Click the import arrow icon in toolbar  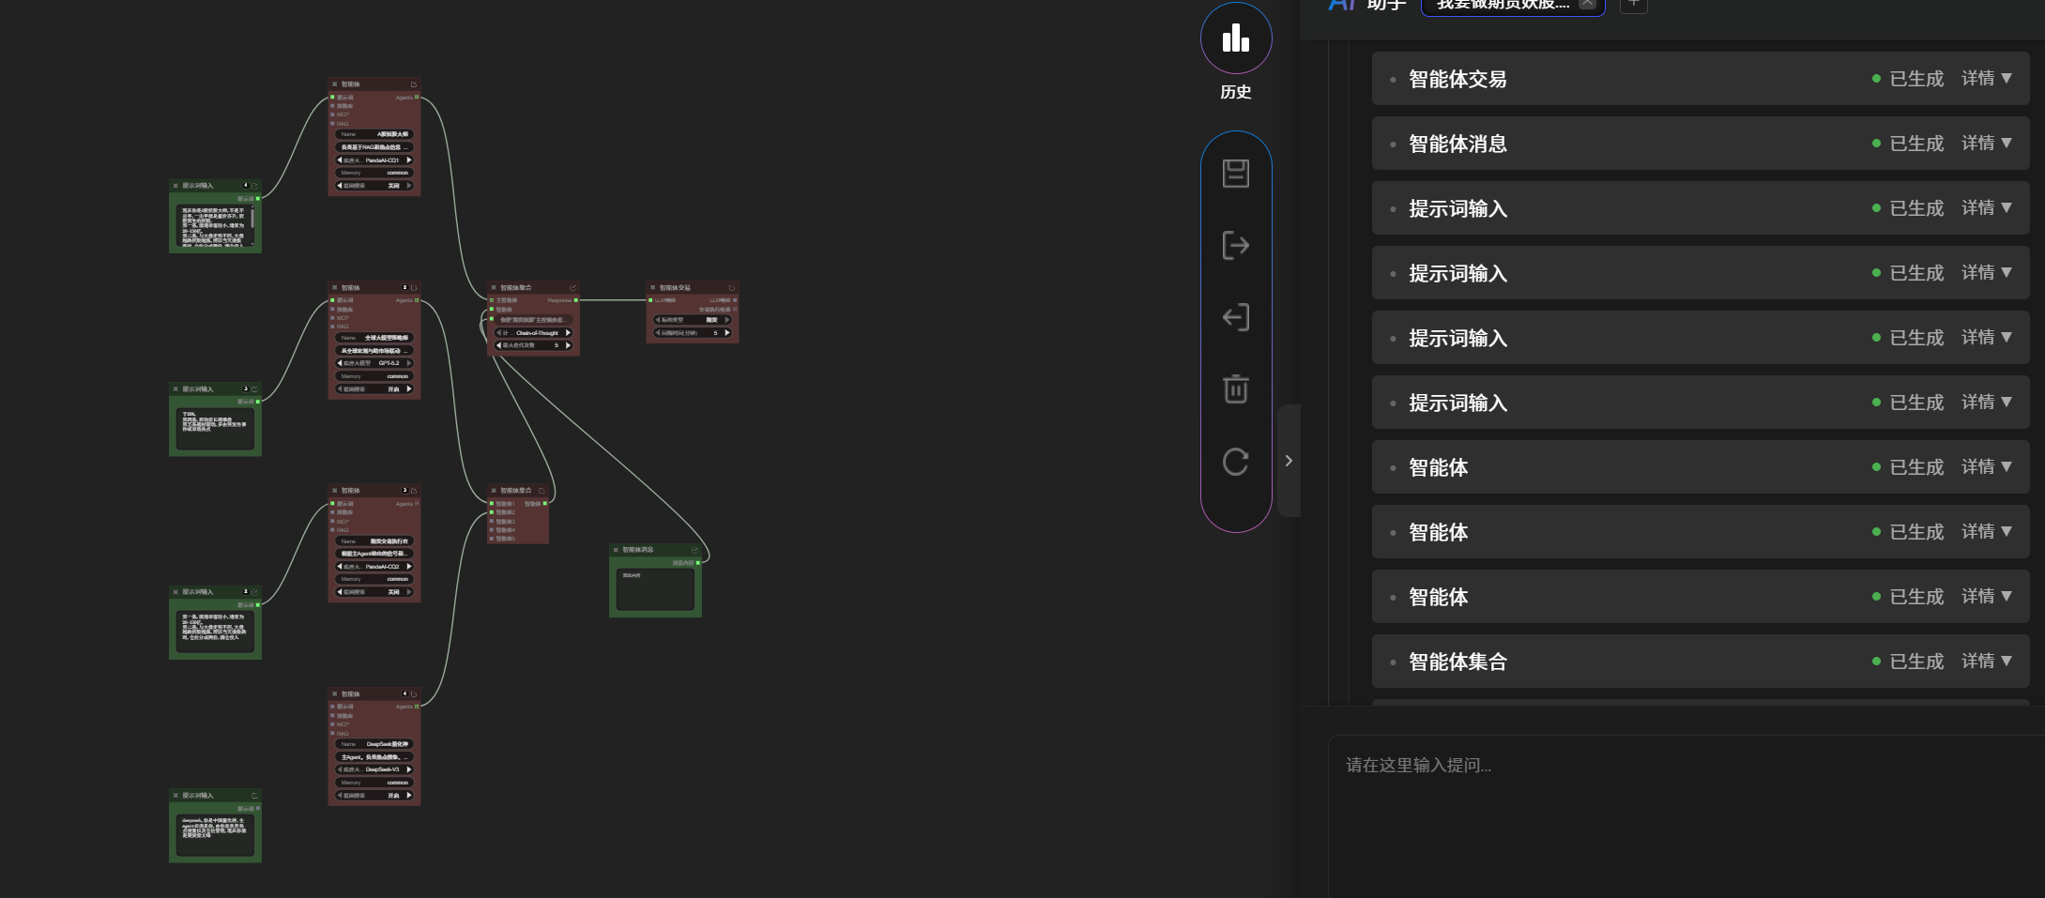(1235, 317)
